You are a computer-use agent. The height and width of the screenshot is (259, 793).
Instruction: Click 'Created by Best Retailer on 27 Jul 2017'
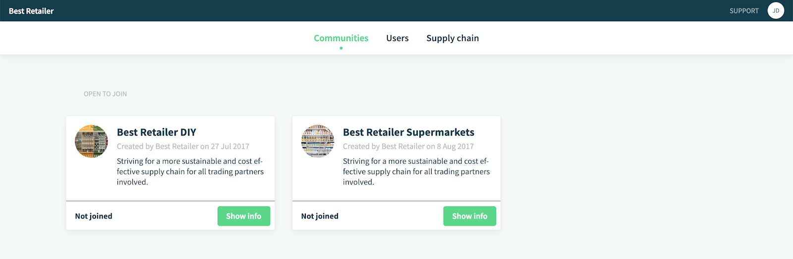click(x=183, y=146)
